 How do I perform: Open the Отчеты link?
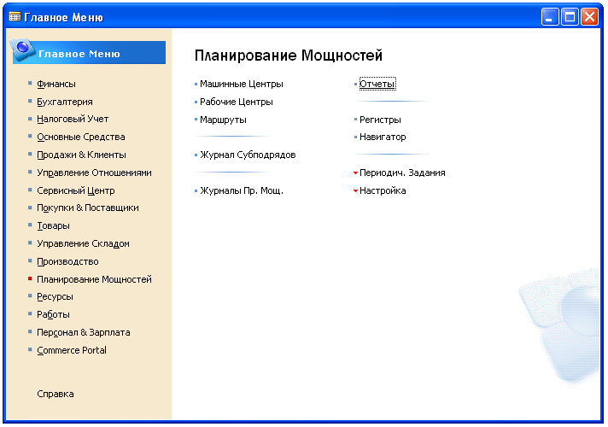tap(377, 84)
